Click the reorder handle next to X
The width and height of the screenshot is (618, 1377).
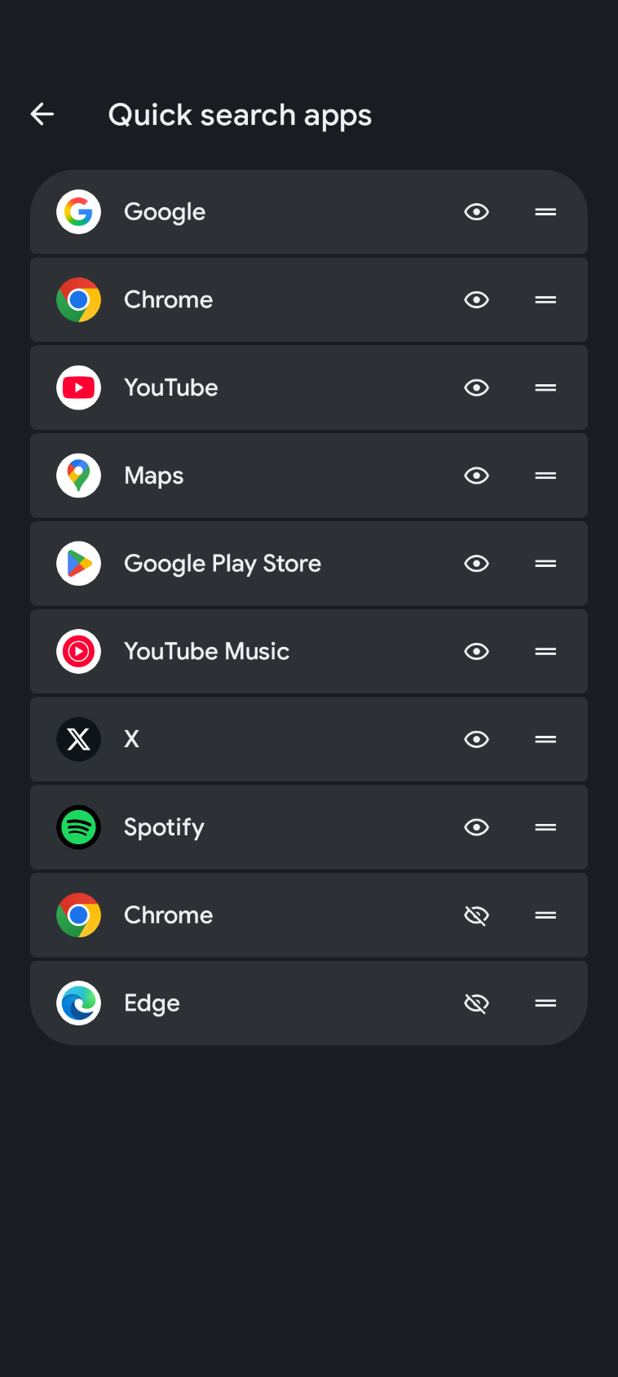coord(545,739)
